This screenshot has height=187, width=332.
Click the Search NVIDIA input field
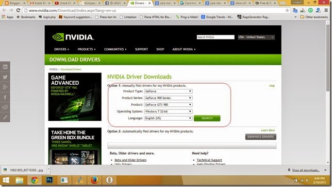[x=215, y=37]
